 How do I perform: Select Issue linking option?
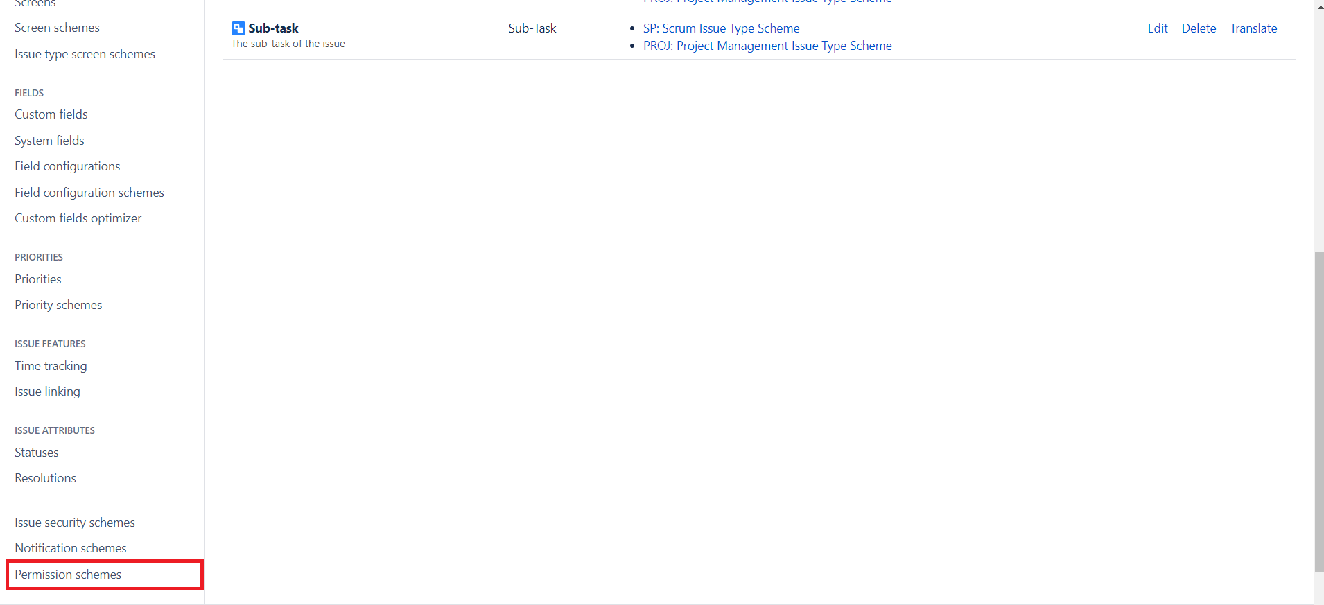[x=47, y=392]
